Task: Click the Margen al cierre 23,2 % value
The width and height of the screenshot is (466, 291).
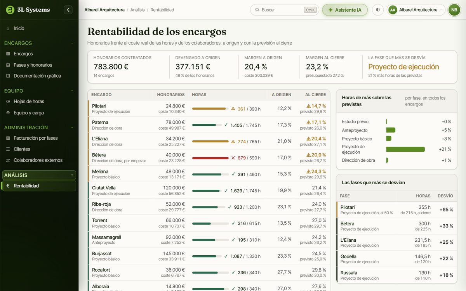Action: click(x=317, y=67)
